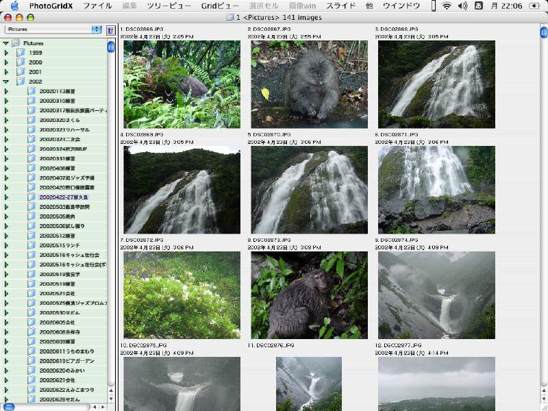Open the Pictures location dropdown

53,30
